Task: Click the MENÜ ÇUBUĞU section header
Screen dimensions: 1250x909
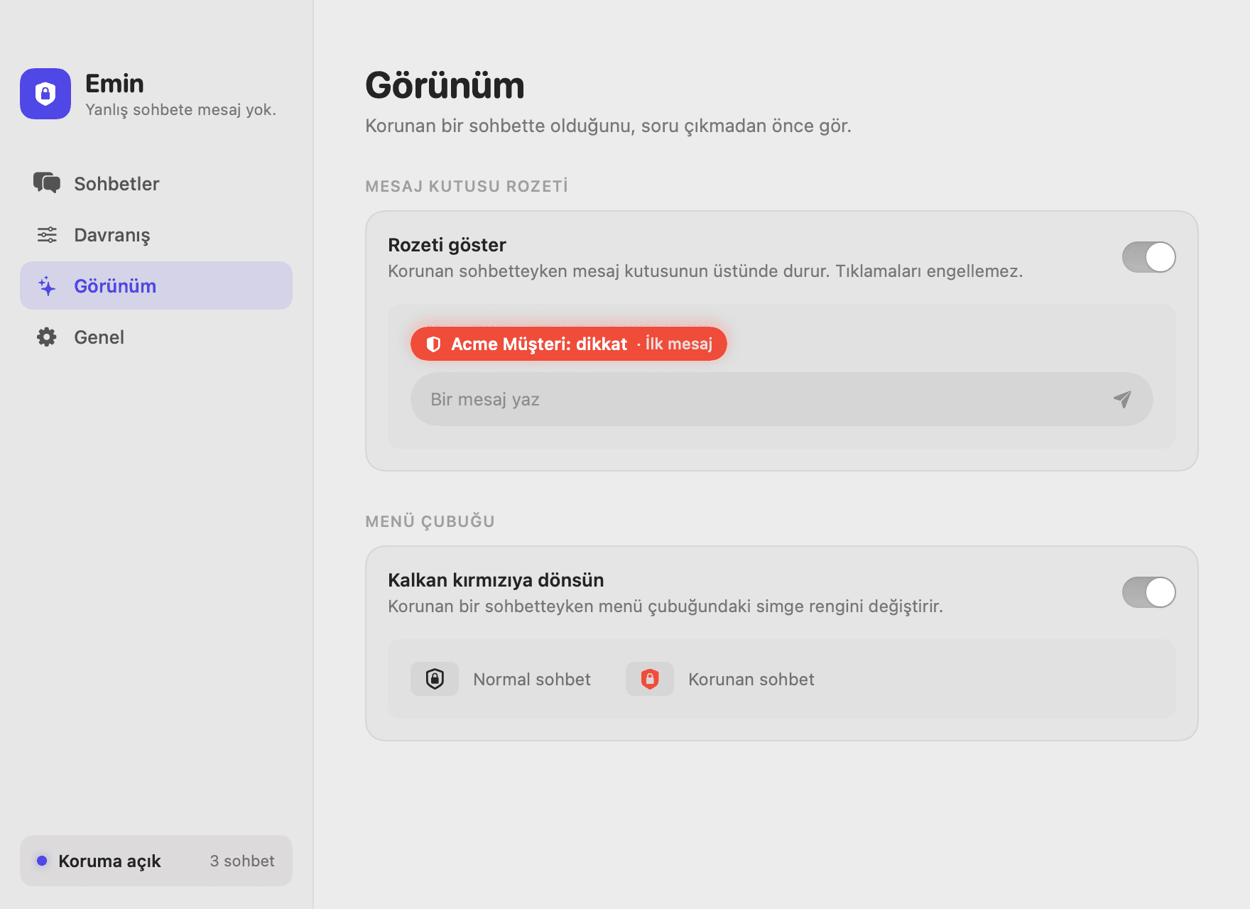Action: pos(430,521)
